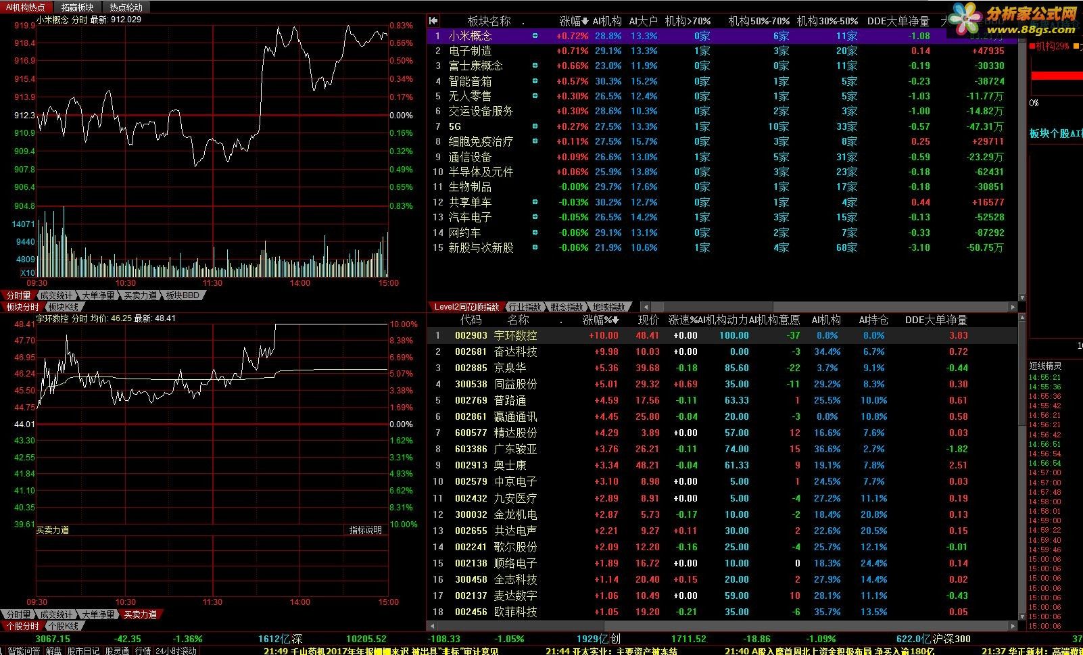This screenshot has height=655, width=1083.
Task: Click the 代码 column header
Action: tap(471, 320)
